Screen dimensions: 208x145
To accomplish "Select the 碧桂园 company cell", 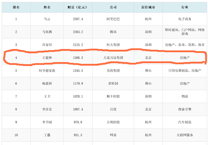I will click(113, 83).
